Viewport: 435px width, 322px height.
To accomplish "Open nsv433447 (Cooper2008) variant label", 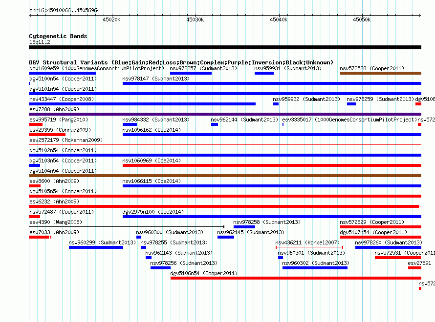I will (62, 99).
